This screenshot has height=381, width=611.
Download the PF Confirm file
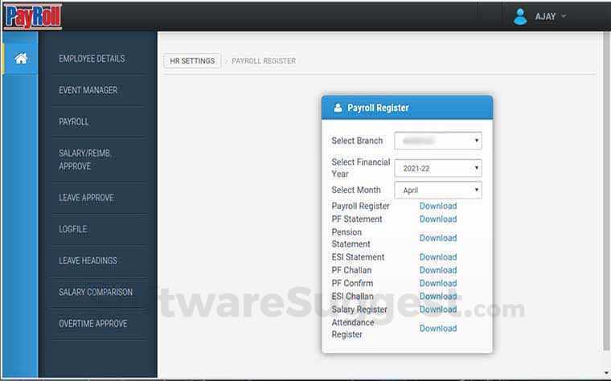coord(438,283)
